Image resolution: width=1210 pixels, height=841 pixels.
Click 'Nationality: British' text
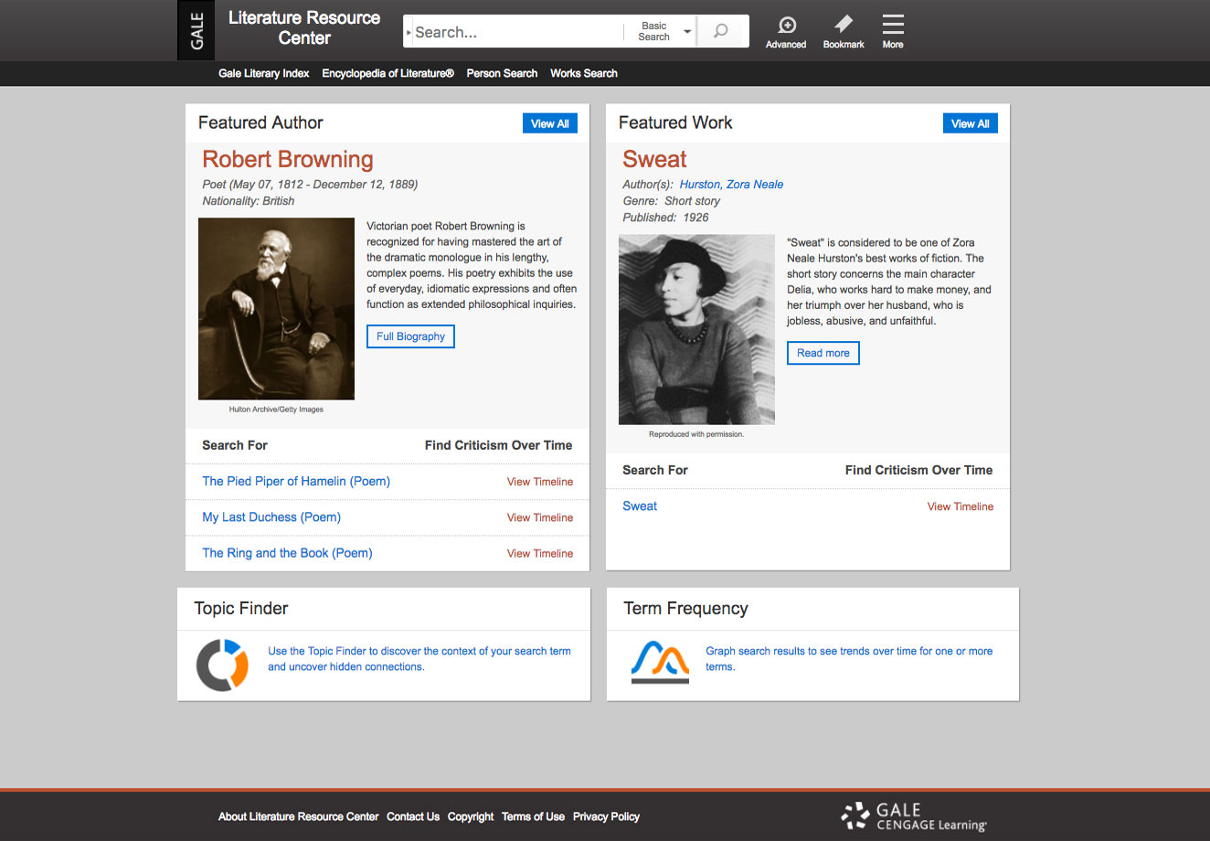point(249,201)
